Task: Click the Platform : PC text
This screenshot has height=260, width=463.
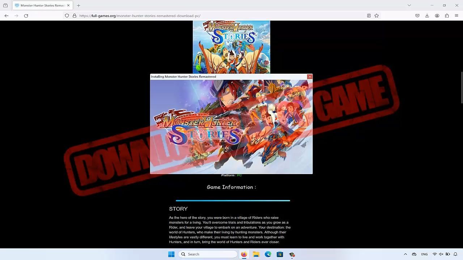Action: [x=231, y=175]
